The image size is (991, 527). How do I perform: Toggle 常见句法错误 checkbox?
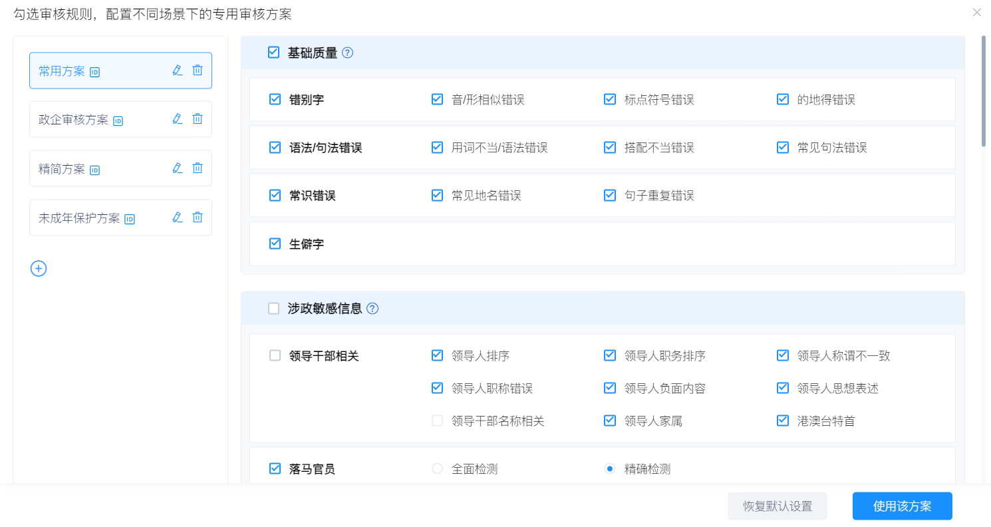pyautogui.click(x=783, y=147)
